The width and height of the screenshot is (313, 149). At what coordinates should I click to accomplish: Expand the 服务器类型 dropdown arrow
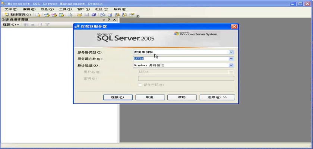click(x=231, y=52)
